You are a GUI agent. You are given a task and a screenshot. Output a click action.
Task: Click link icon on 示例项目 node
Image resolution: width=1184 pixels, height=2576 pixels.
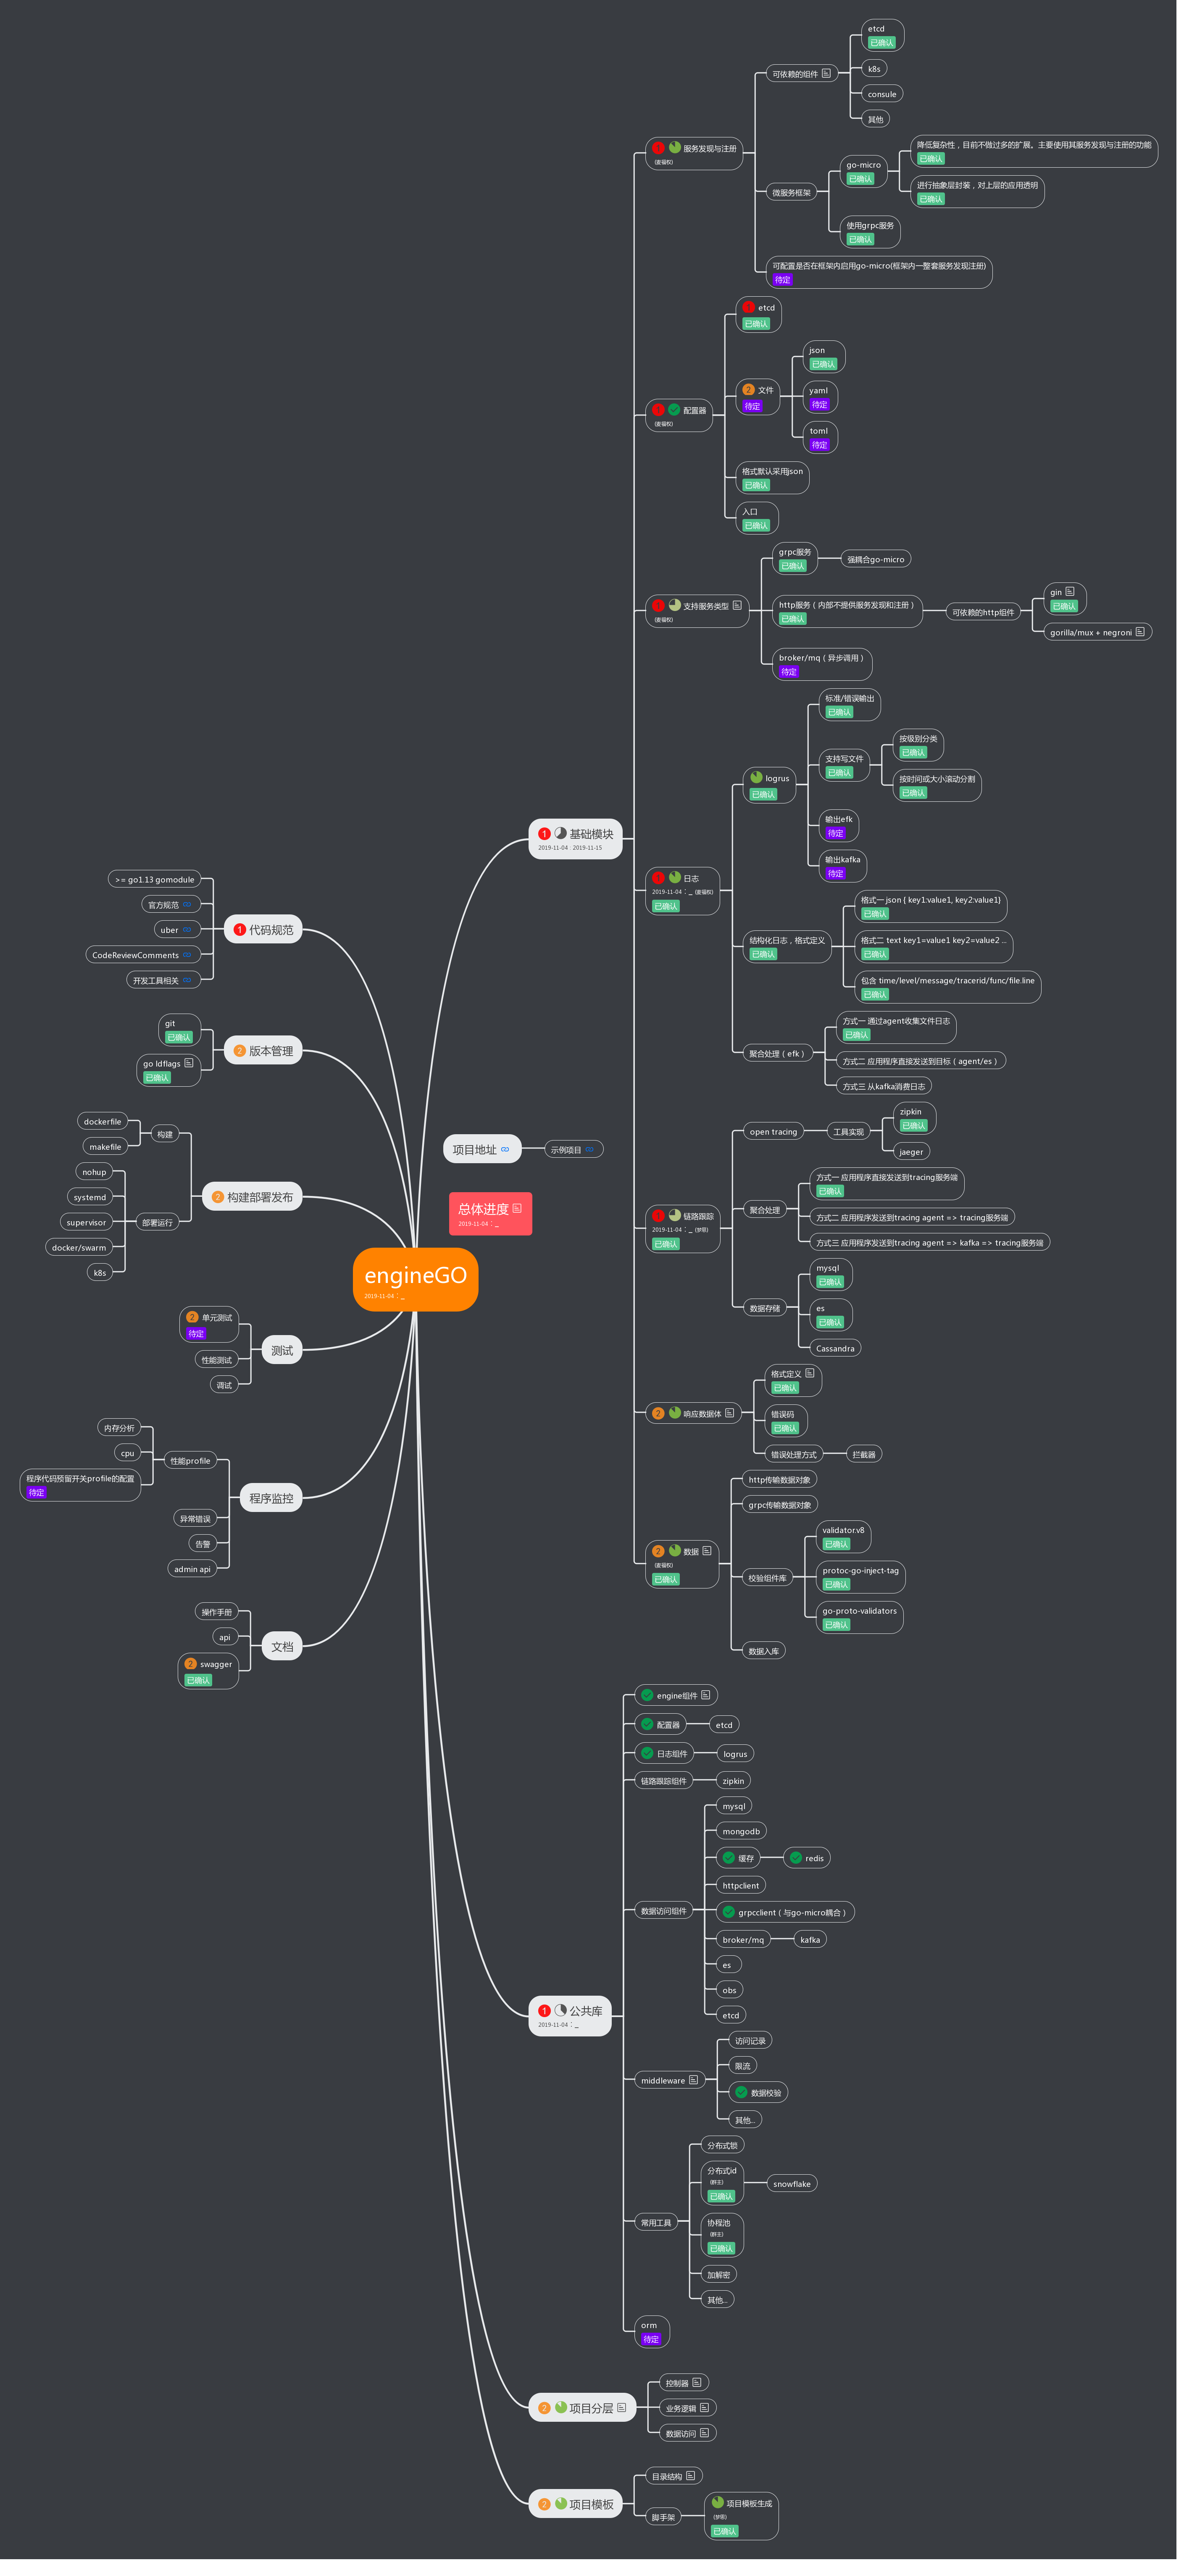point(590,1149)
